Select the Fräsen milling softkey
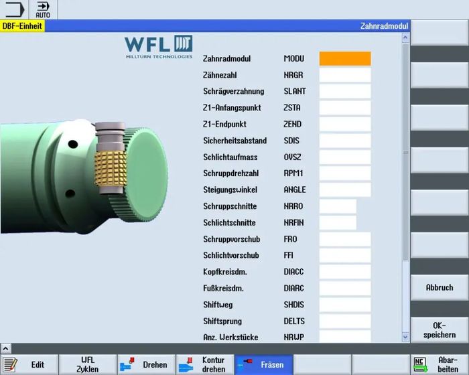The height and width of the screenshot is (375, 469). pos(263,365)
